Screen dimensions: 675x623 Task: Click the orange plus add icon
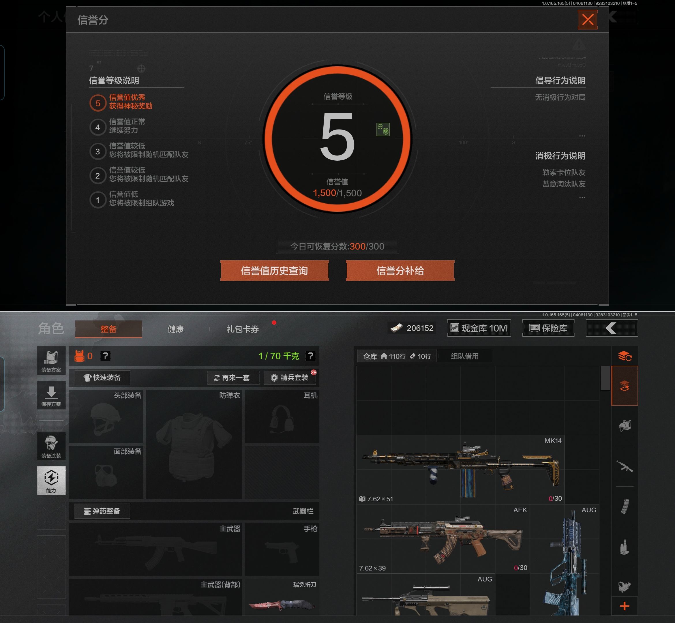pyautogui.click(x=625, y=606)
